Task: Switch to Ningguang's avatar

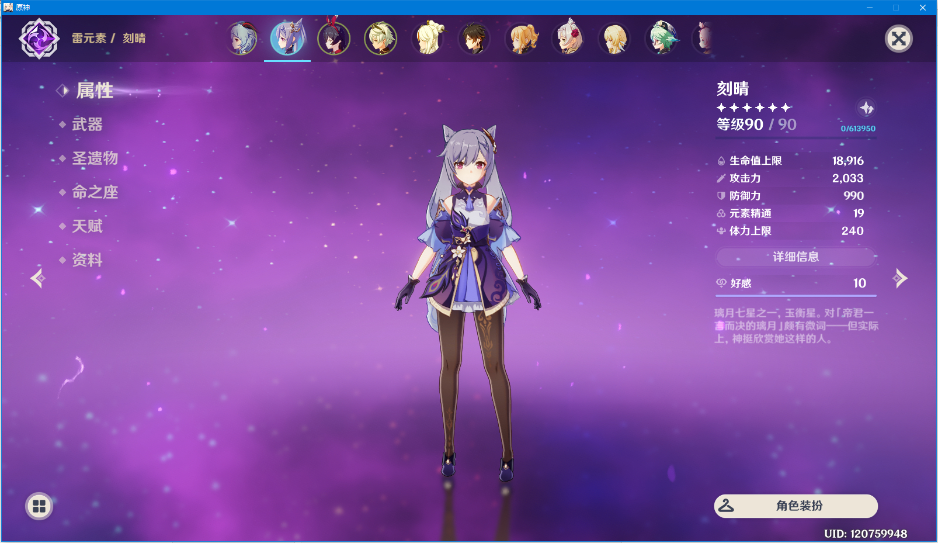Action: pos(428,39)
